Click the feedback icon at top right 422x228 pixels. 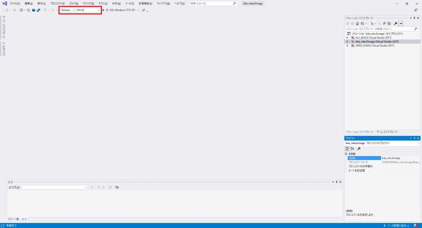(x=416, y=10)
